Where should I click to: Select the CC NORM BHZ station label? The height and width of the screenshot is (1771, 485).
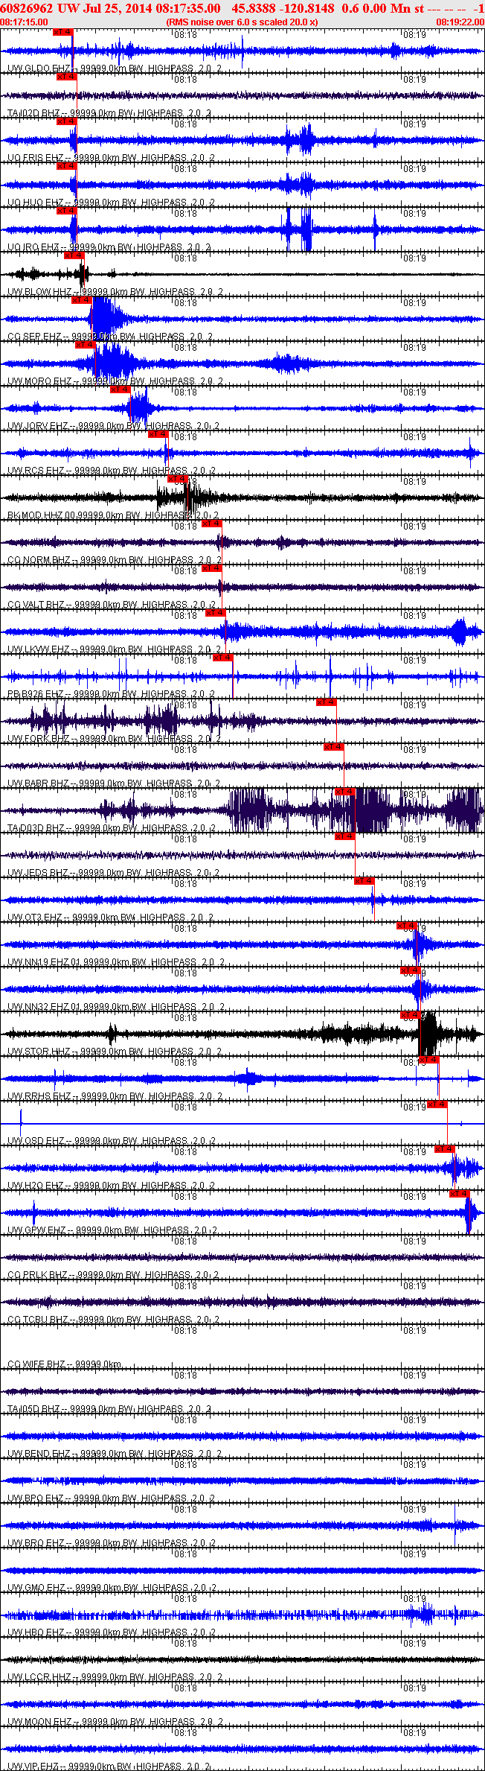tap(39, 560)
